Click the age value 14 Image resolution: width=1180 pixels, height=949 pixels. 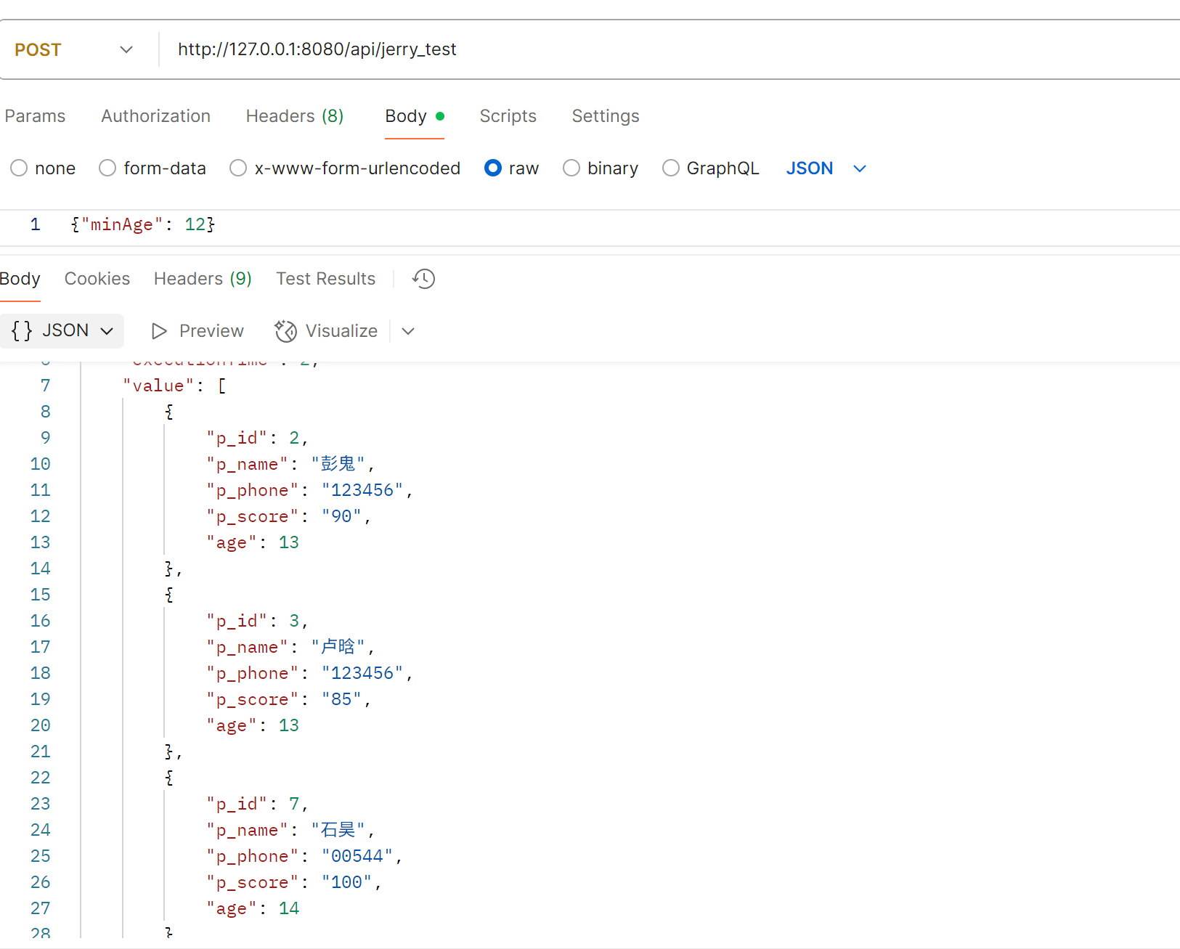click(x=289, y=908)
